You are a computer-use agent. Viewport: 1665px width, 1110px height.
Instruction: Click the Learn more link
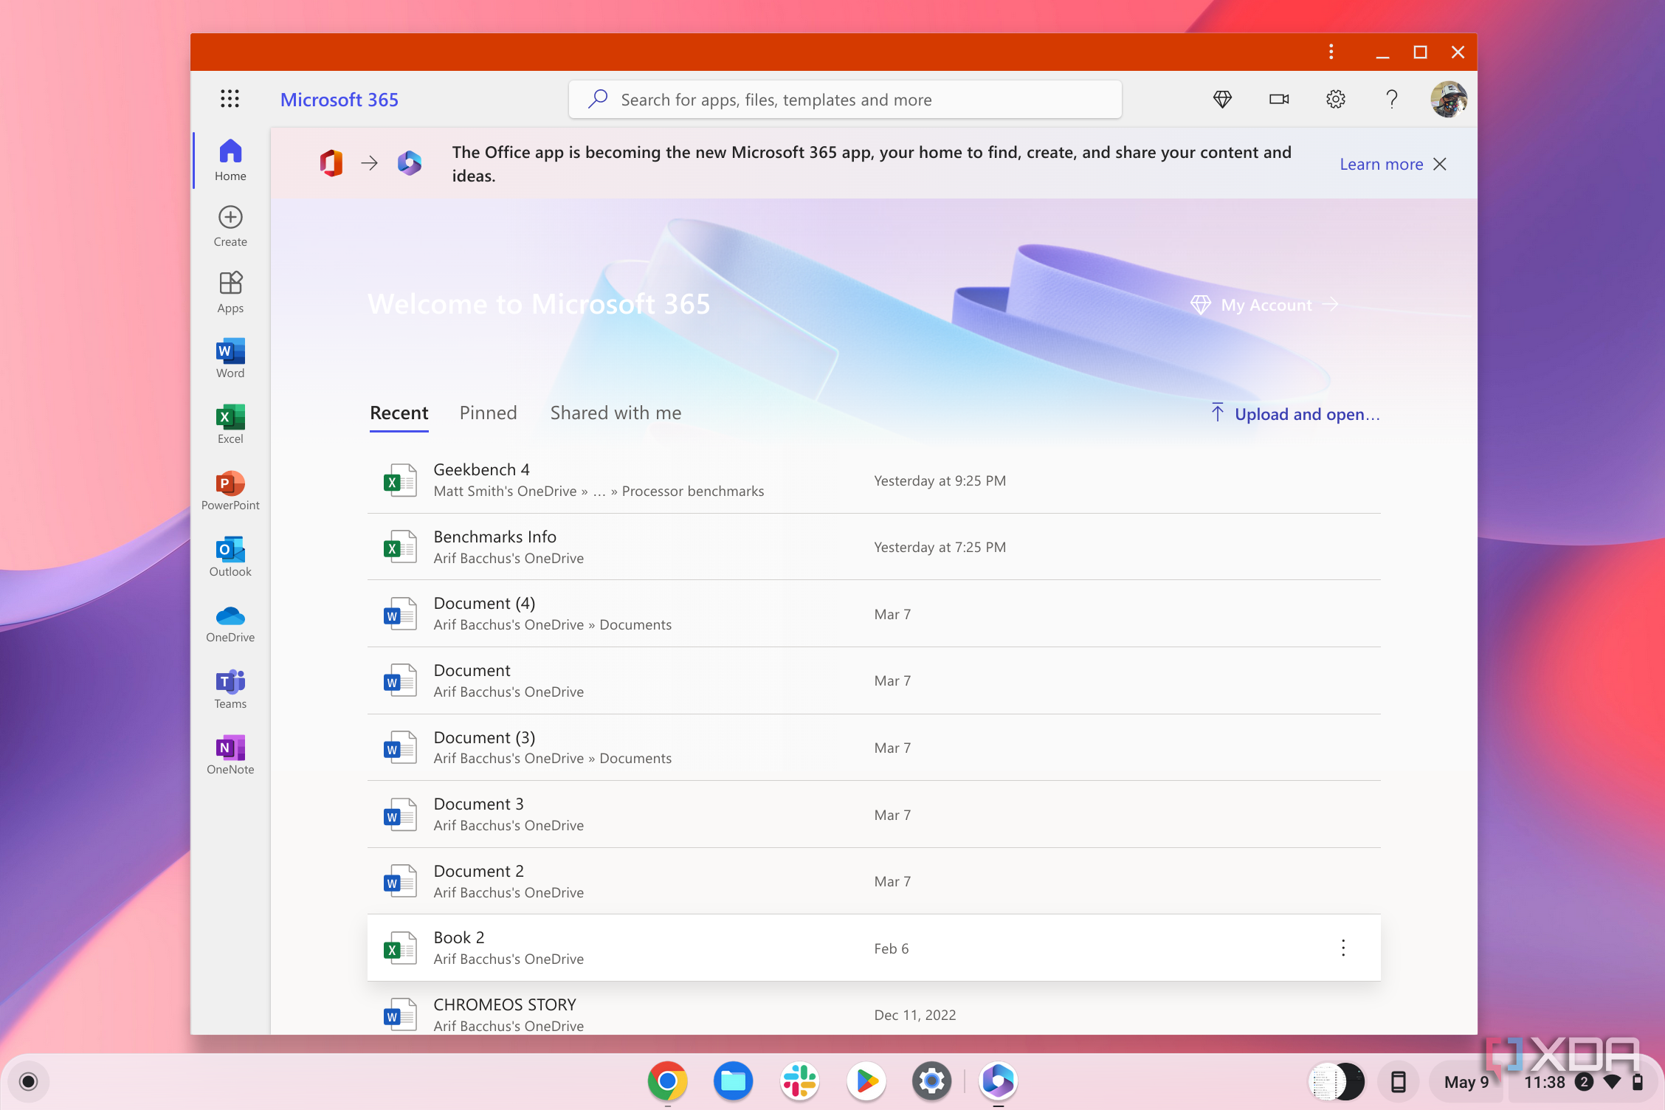coord(1381,164)
